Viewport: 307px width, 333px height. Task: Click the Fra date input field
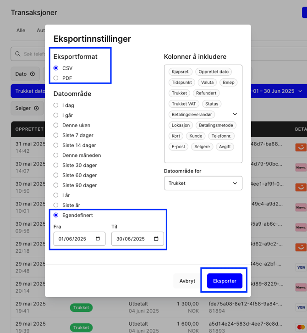tap(79, 239)
